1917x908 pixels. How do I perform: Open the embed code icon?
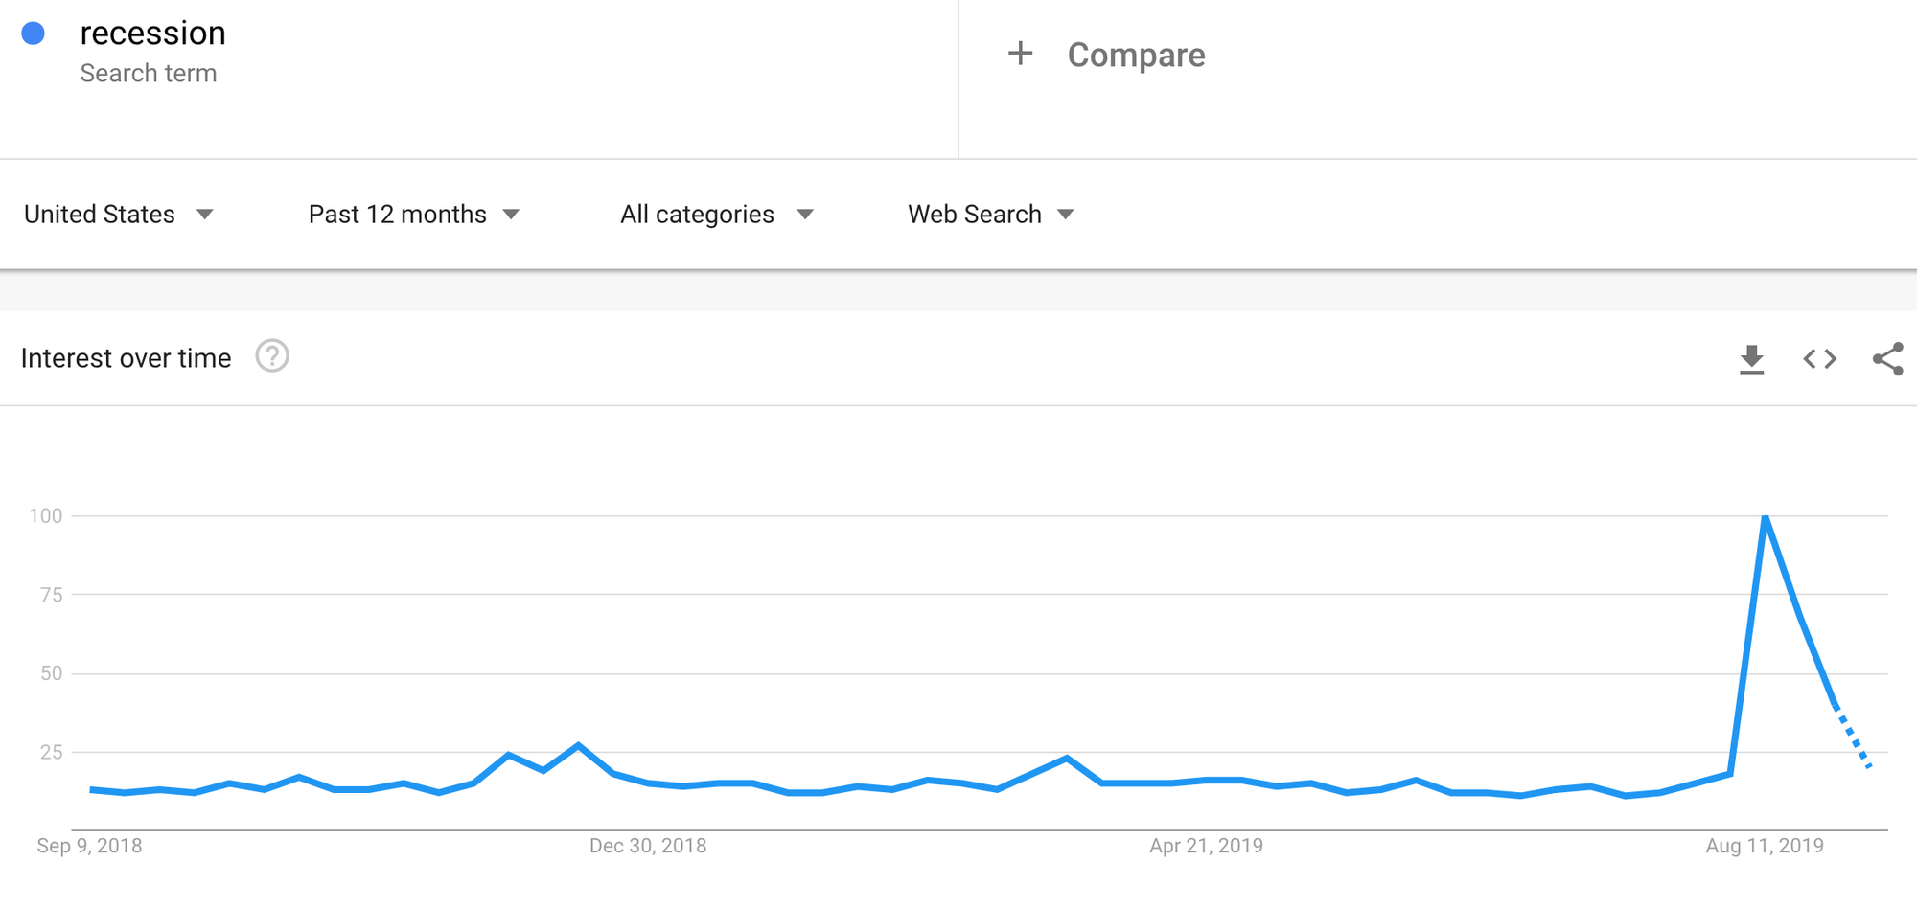coord(1819,359)
